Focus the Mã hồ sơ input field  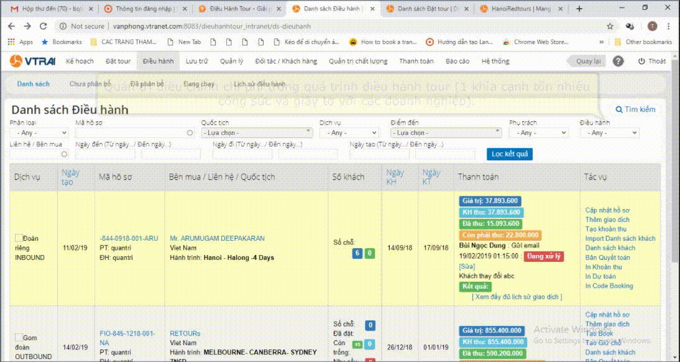[134, 132]
